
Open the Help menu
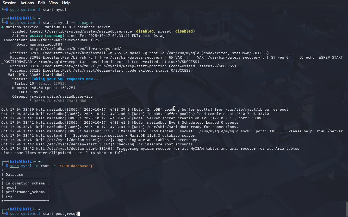tap(66, 3)
